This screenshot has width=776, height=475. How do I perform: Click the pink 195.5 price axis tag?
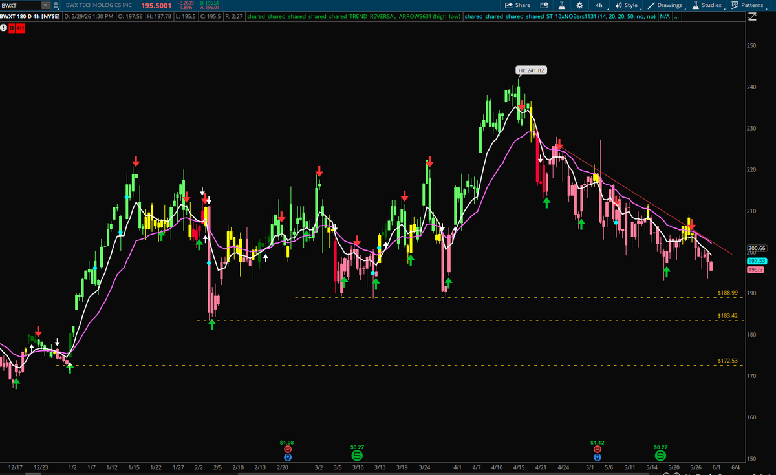click(x=755, y=269)
